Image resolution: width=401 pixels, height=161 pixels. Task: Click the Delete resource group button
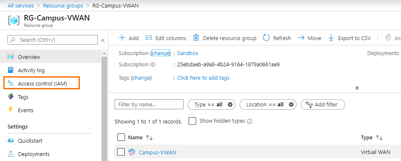(x=225, y=38)
